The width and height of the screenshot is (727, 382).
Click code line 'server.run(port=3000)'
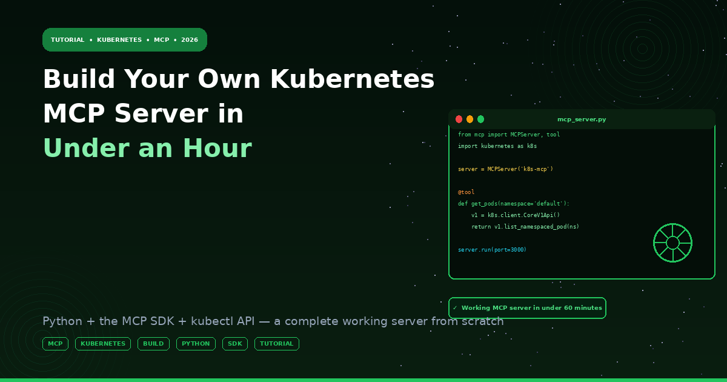(x=493, y=250)
